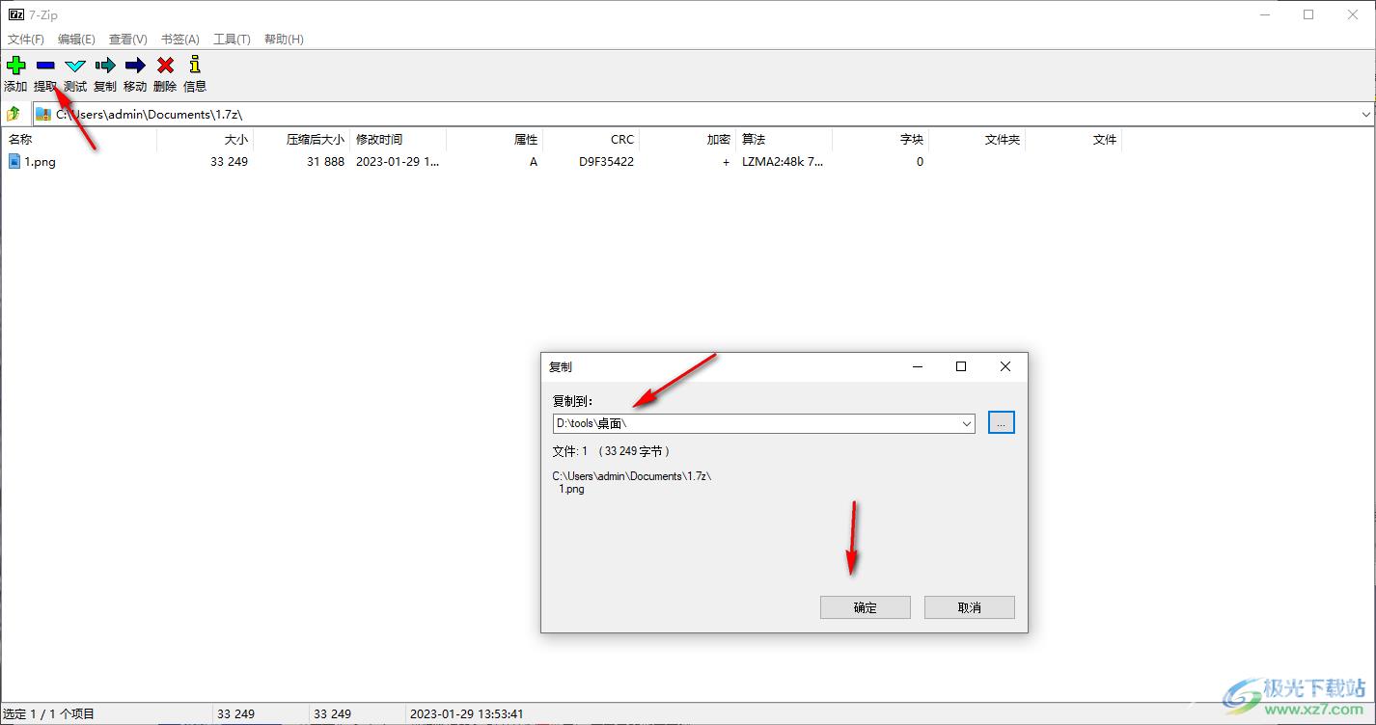Sort by 属性 column header
1376x725 pixels.
(x=494, y=140)
